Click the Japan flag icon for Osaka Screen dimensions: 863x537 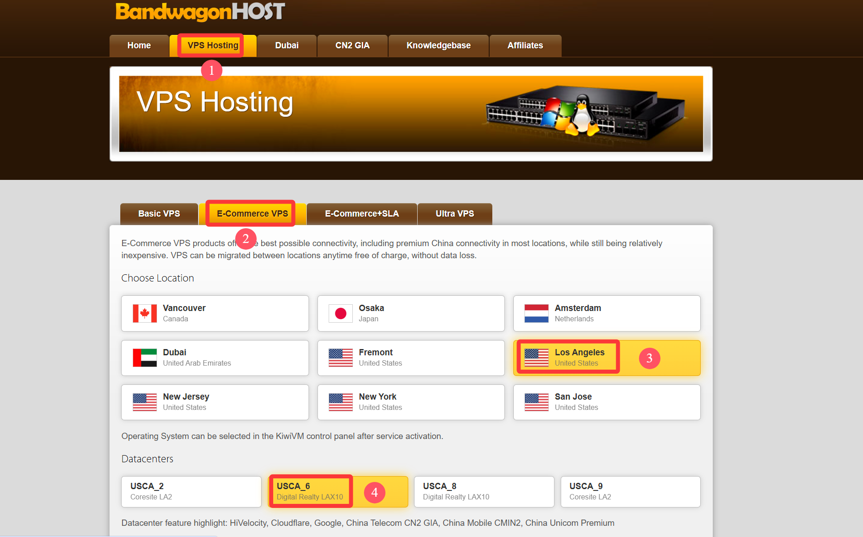click(340, 313)
